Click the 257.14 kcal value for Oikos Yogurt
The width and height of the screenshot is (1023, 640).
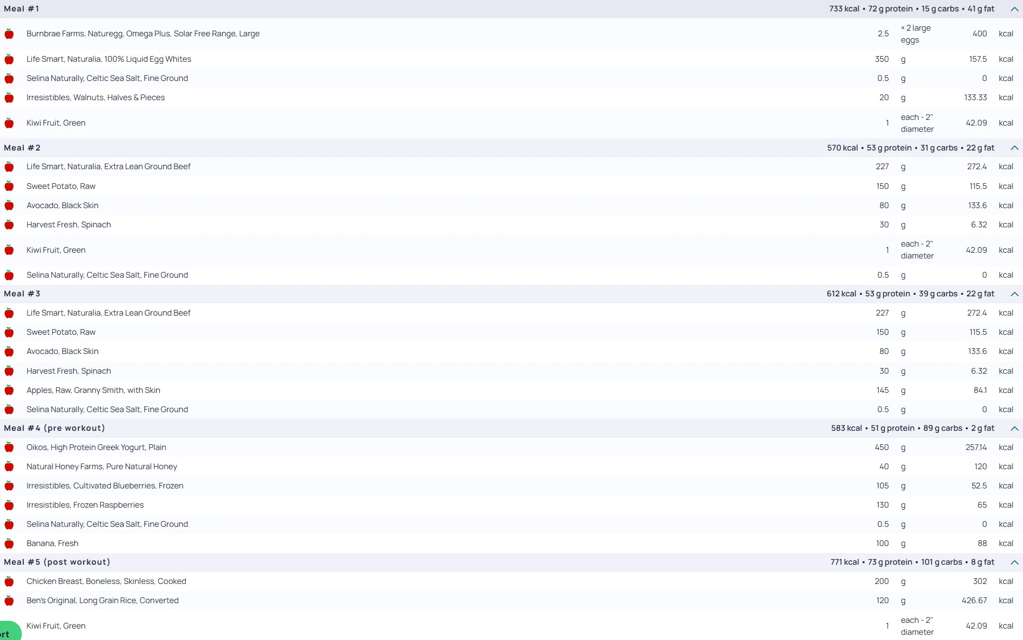click(x=976, y=447)
